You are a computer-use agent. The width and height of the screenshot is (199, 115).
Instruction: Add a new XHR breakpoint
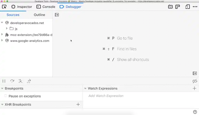tap(78, 105)
